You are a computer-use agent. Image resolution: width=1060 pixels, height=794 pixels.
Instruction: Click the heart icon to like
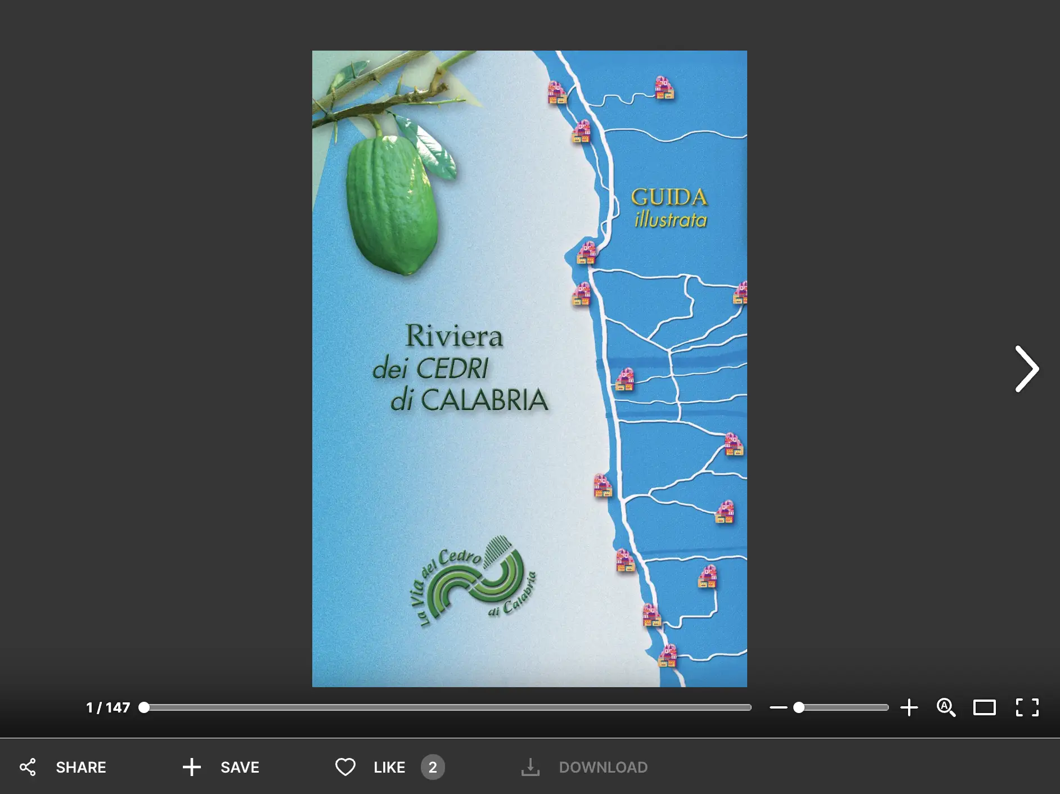345,767
